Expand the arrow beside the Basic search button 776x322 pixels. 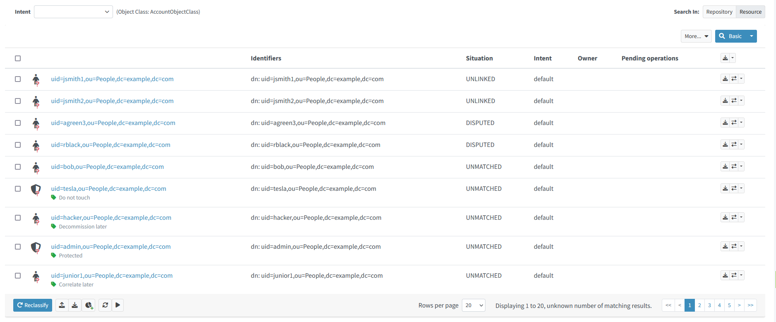point(752,36)
